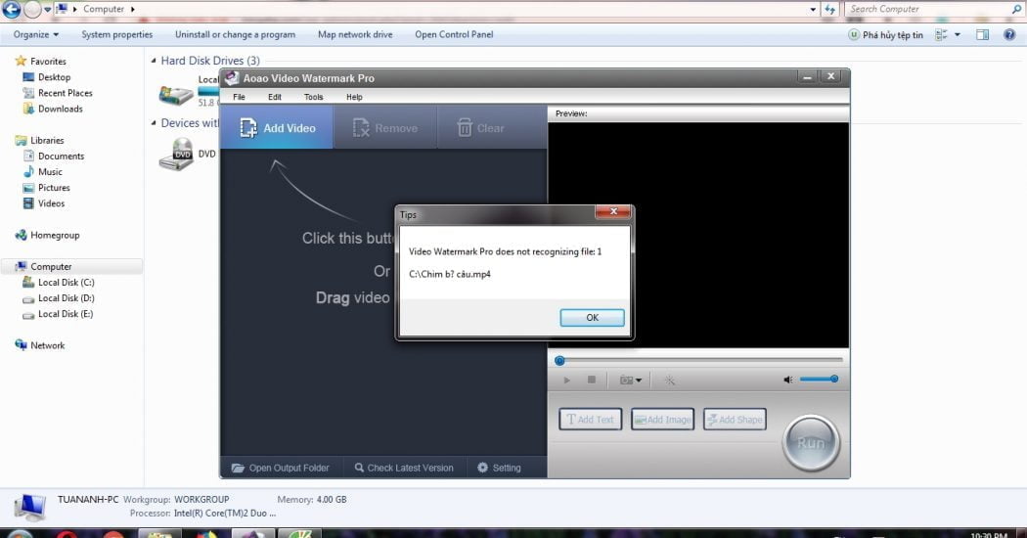Viewport: 1027px width, 538px height.
Task: Click Check Latest Version
Action: click(404, 468)
